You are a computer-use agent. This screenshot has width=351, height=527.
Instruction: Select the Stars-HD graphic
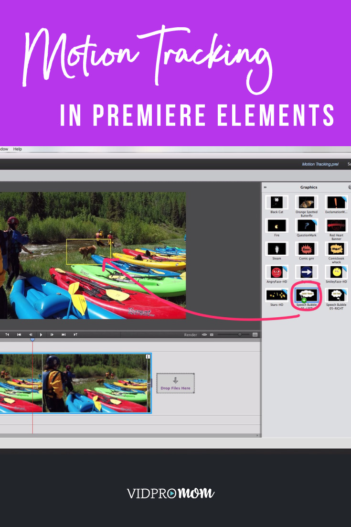tap(277, 295)
